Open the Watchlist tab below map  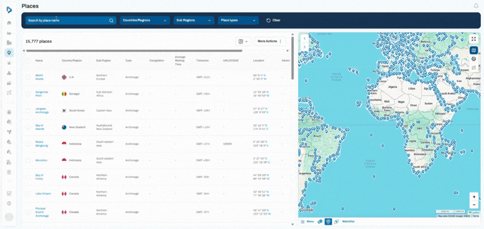tap(348, 221)
